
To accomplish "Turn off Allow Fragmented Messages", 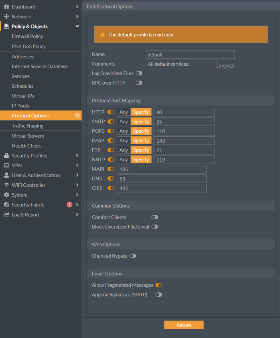I will tap(158, 285).
